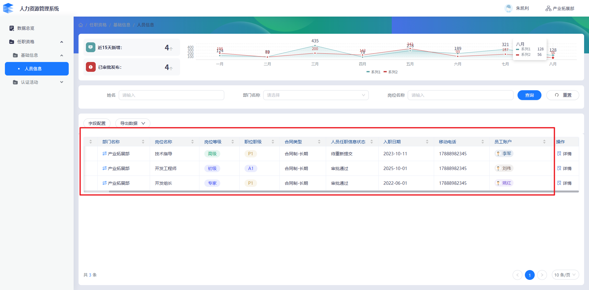Sort by 入职日期 column
Screen dimensions: 589x290
427,142
